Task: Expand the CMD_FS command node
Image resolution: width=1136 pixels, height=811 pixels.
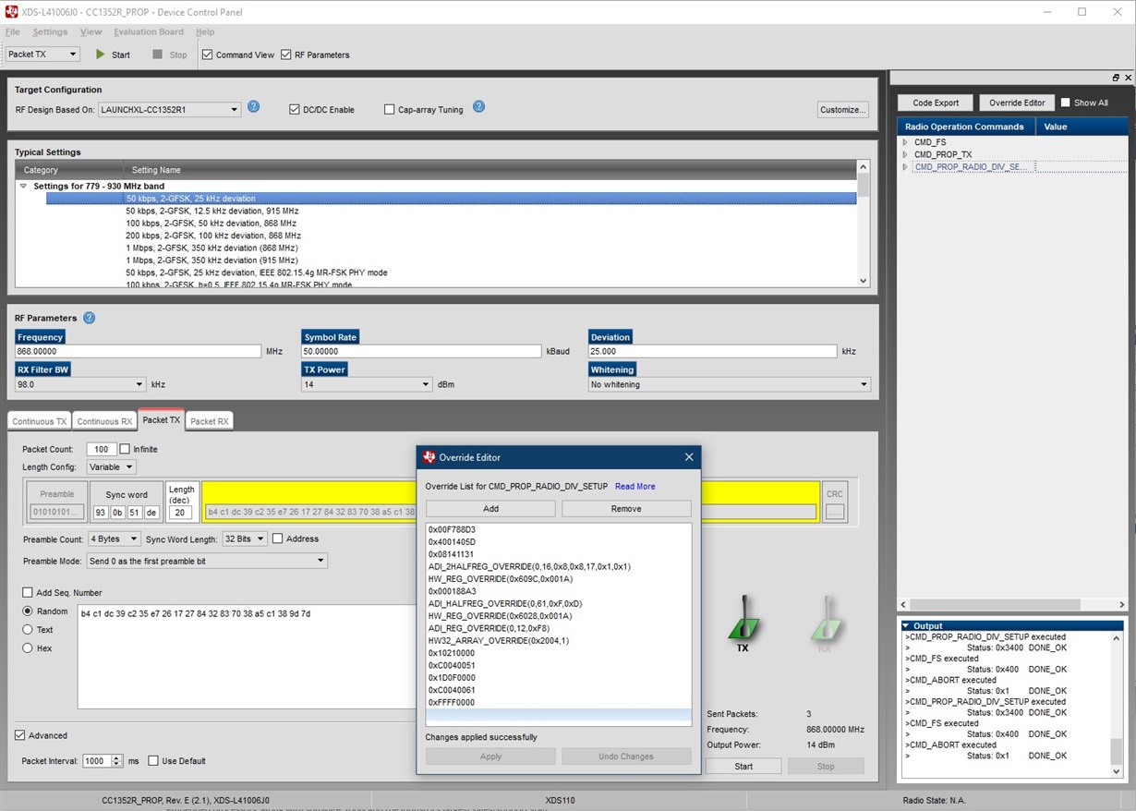Action: pyautogui.click(x=905, y=142)
